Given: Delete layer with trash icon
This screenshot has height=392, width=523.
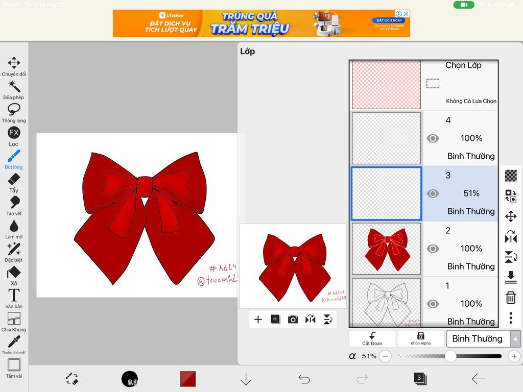Looking at the screenshot, I should click(511, 298).
